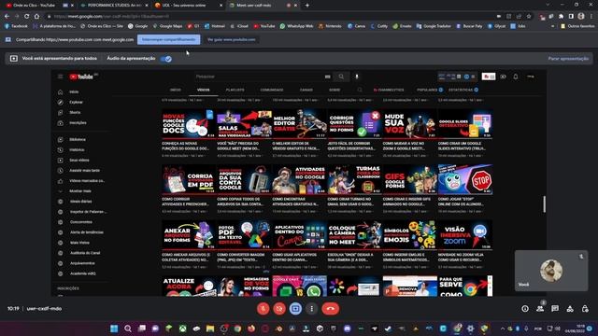Image resolution: width=598 pixels, height=336 pixels.
Task: Click the present screen button in Meet
Action: [295, 309]
